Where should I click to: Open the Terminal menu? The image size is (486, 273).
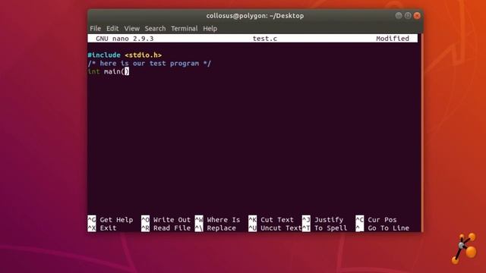pos(184,29)
